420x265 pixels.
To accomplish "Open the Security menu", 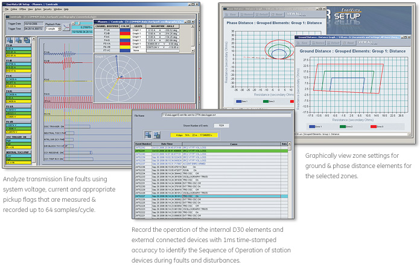I will [48, 10].
